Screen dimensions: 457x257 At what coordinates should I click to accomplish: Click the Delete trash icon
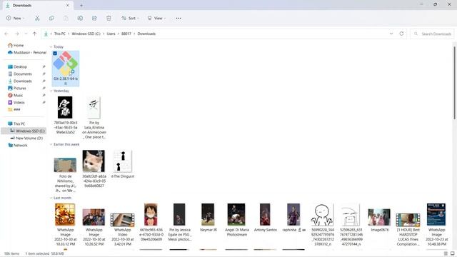[109, 18]
